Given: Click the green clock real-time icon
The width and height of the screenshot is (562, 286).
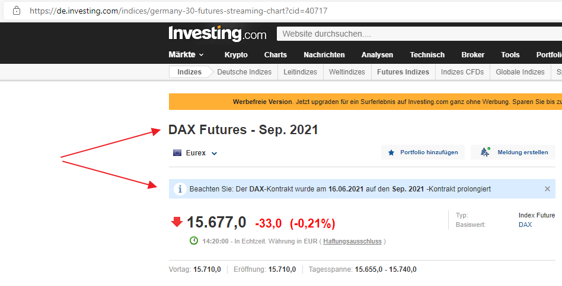Looking at the screenshot, I should pyautogui.click(x=193, y=240).
